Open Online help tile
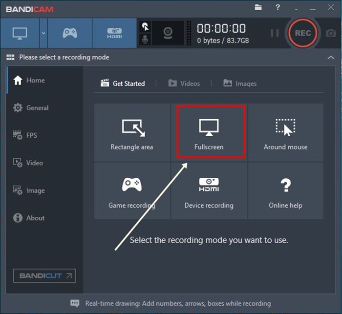The image size is (342, 314). pyautogui.click(x=285, y=191)
